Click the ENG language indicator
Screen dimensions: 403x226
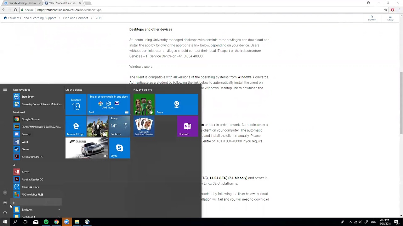[x=373, y=222]
